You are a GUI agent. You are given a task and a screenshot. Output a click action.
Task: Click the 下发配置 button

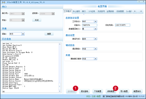[98, 91]
